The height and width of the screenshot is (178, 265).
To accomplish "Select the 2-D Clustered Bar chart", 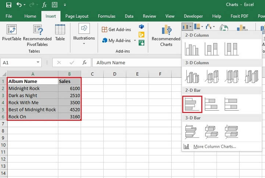I will 192,104.
